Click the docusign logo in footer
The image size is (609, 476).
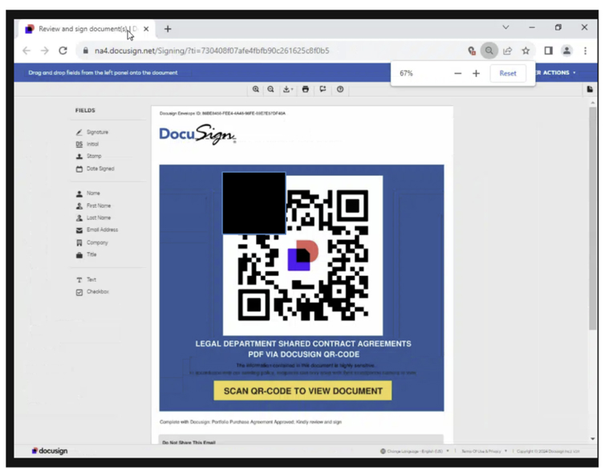point(50,451)
